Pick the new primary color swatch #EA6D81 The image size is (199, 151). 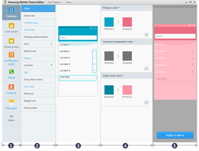(127, 22)
